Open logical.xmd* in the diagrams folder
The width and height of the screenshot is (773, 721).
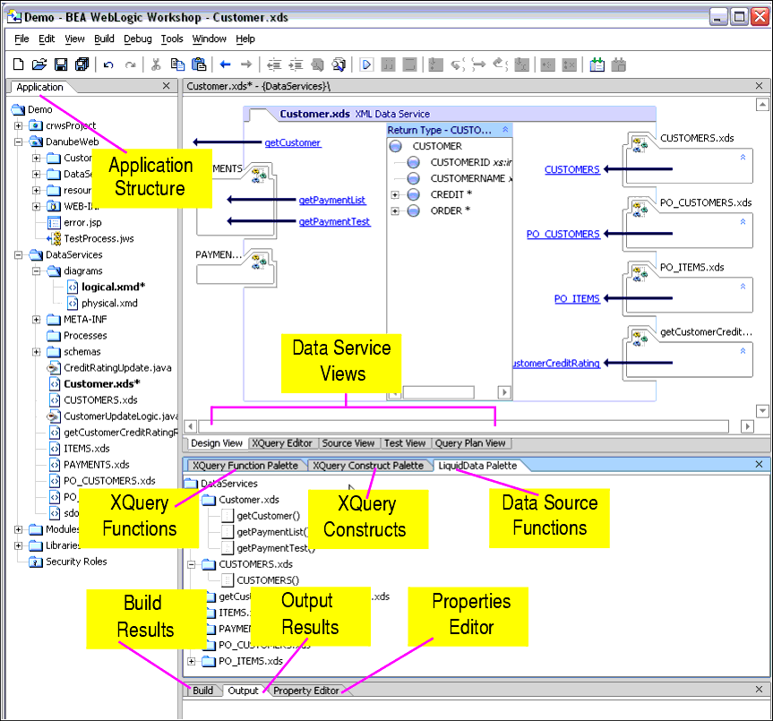coord(114,287)
